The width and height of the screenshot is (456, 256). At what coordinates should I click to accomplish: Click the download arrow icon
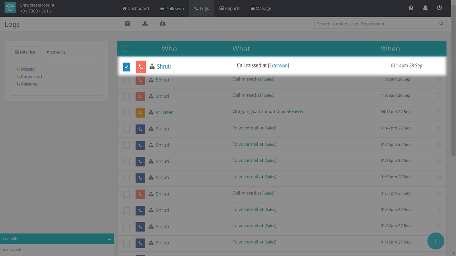145,23
